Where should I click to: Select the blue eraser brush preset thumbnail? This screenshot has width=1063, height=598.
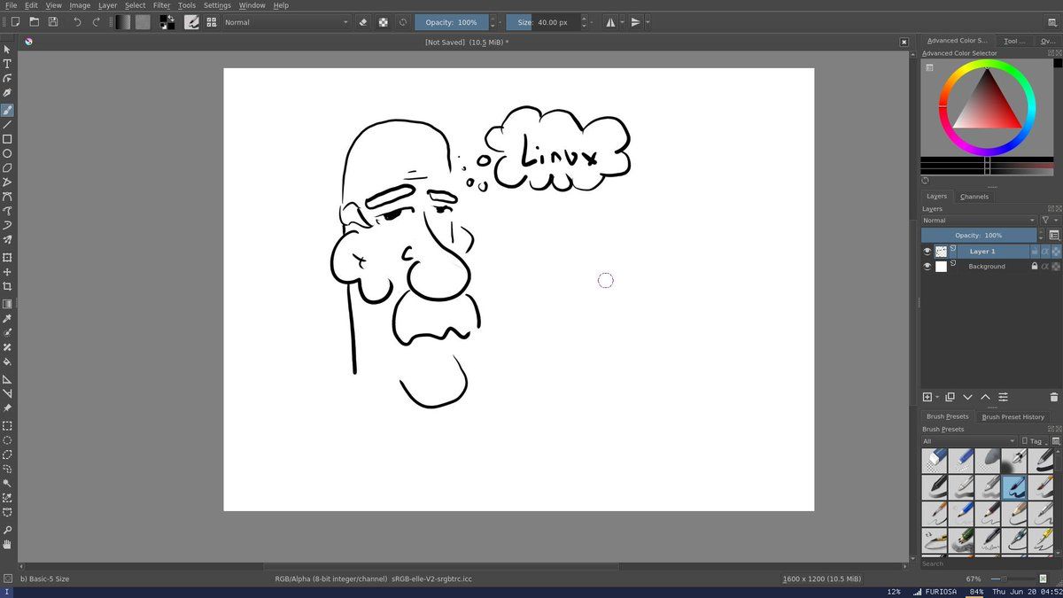pos(935,461)
